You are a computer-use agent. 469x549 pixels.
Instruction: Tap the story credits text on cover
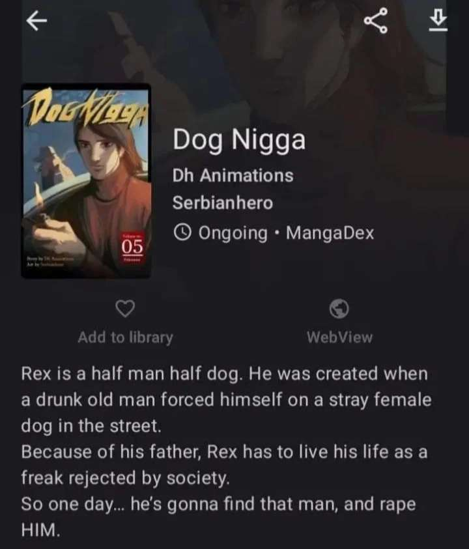pos(51,262)
